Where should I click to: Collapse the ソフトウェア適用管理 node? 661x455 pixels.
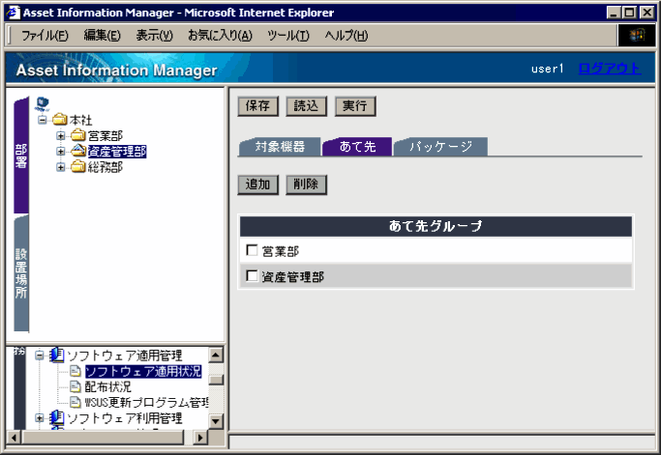pos(40,355)
